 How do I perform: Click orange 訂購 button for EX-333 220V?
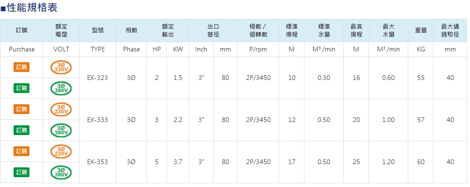coord(22,109)
